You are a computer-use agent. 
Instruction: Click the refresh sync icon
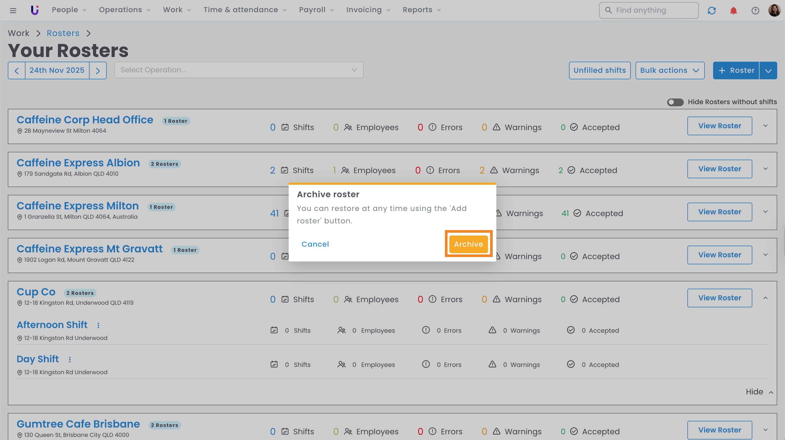point(712,10)
